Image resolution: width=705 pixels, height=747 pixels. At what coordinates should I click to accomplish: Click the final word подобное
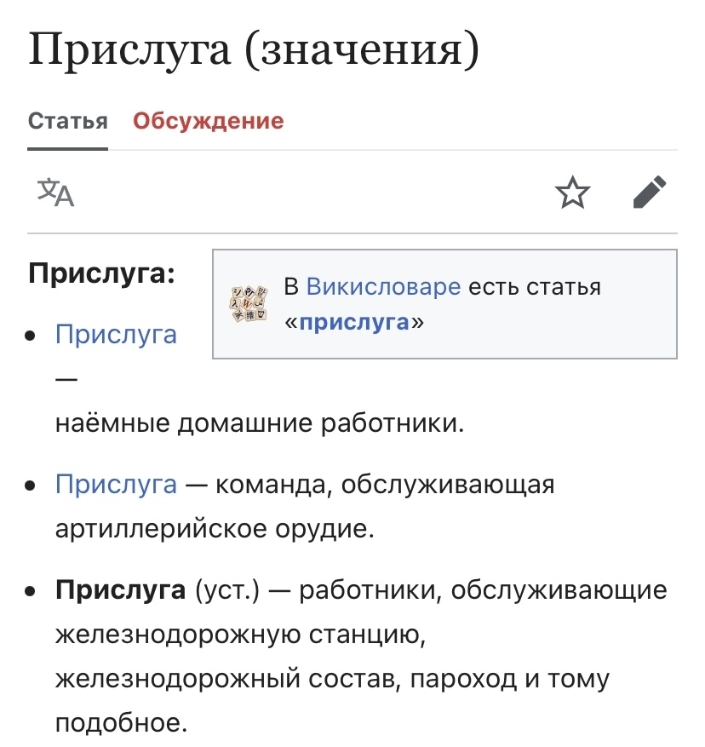(122, 723)
